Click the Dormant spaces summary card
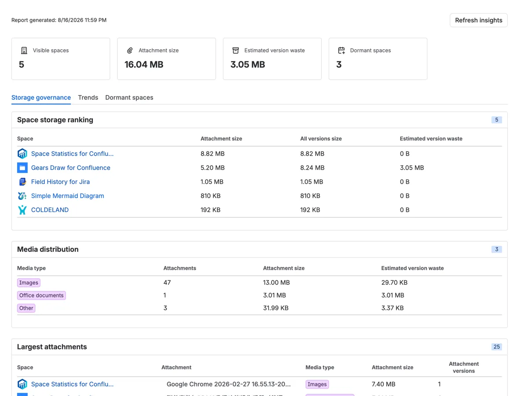The image size is (513, 396). coord(378,59)
